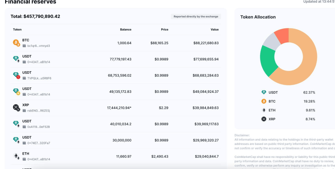
Task: Click XRP balance 17,444,210.94*
Action: click(119, 108)
